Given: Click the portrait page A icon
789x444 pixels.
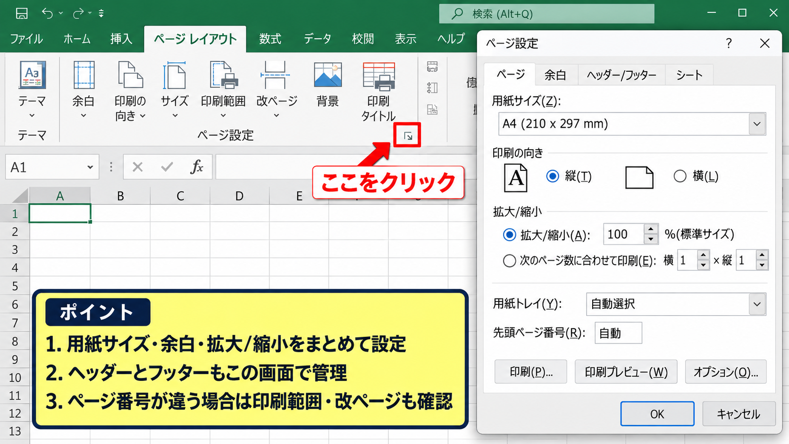Looking at the screenshot, I should (x=515, y=178).
